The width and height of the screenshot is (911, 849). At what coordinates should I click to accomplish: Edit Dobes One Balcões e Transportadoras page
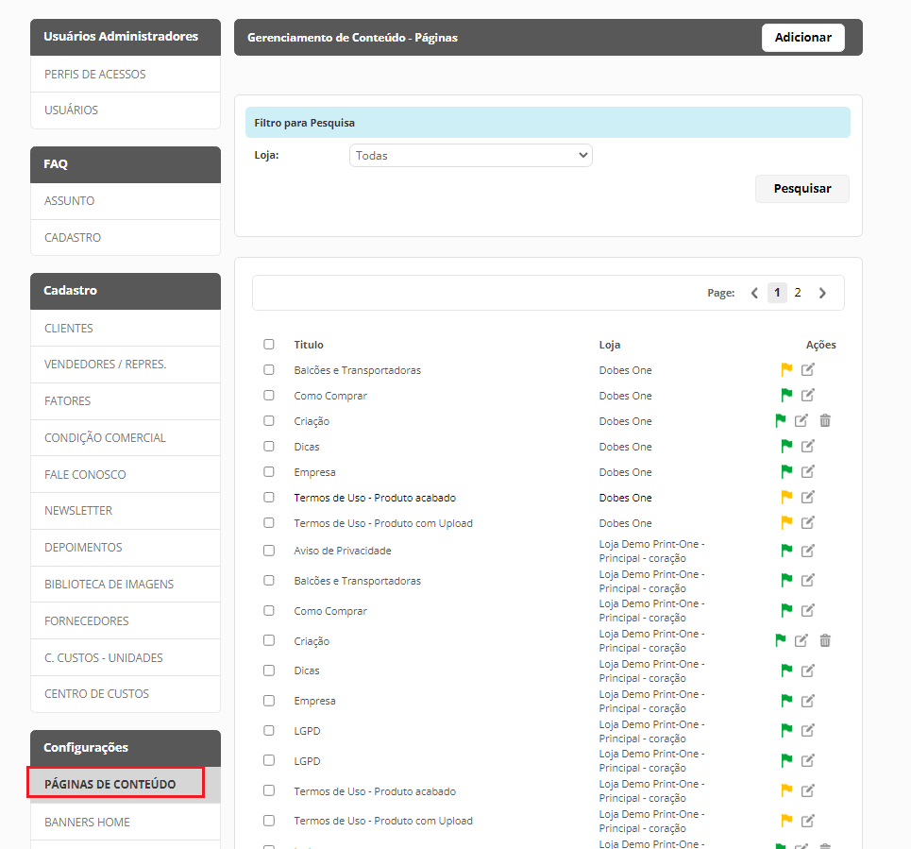(807, 369)
